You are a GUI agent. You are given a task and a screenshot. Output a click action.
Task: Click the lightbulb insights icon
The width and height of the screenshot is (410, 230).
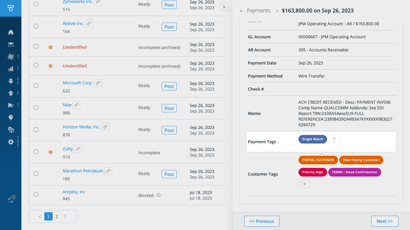click(11, 117)
